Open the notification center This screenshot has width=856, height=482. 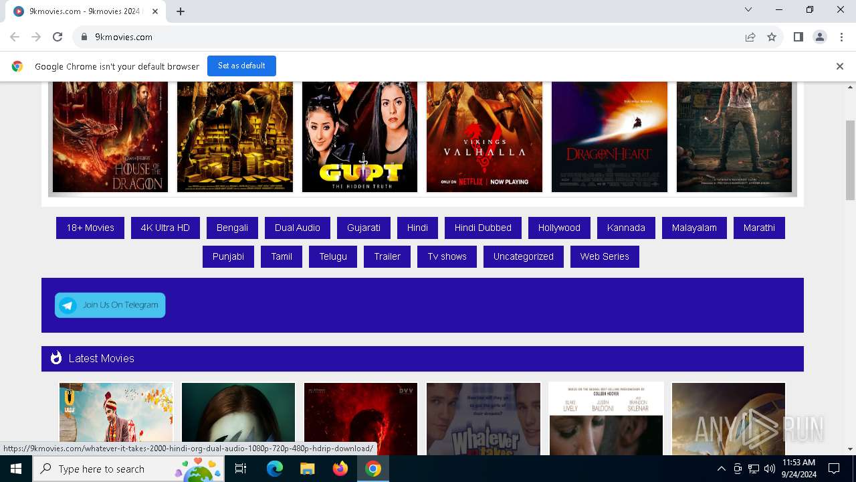pos(834,469)
